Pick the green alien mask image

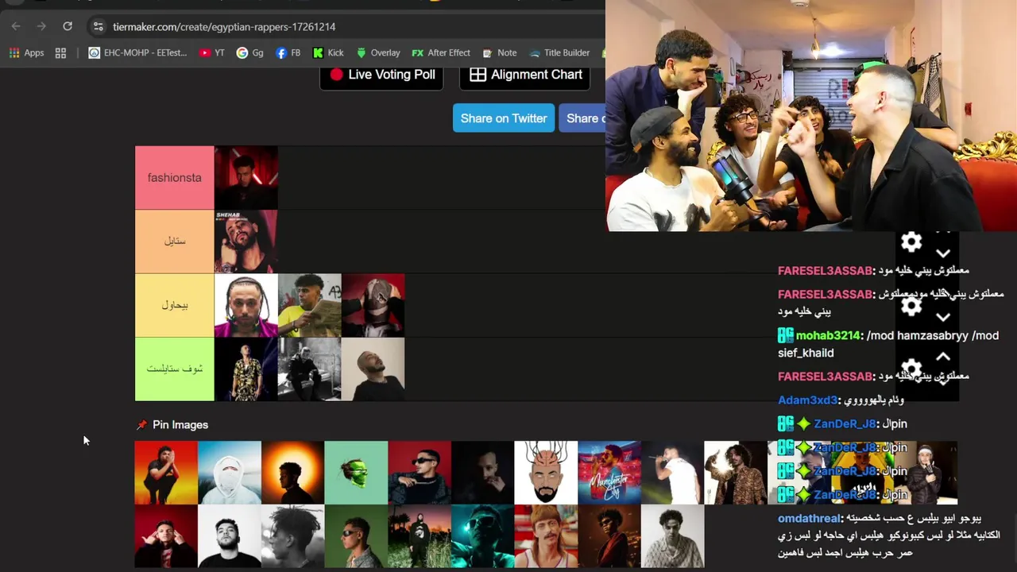pos(356,473)
